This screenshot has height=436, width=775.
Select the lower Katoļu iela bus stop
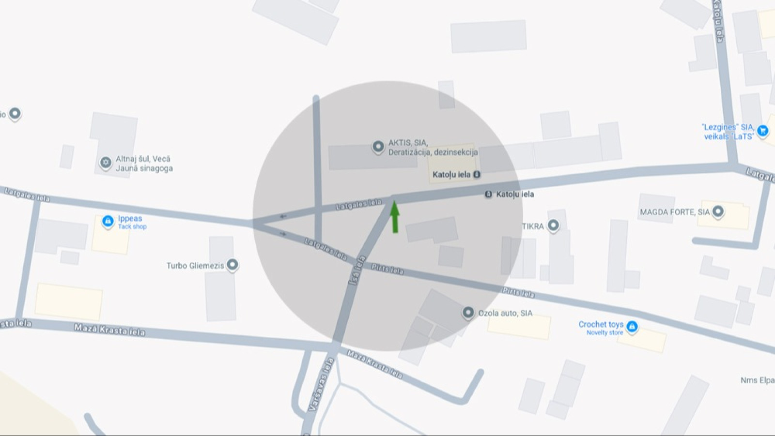(x=488, y=194)
